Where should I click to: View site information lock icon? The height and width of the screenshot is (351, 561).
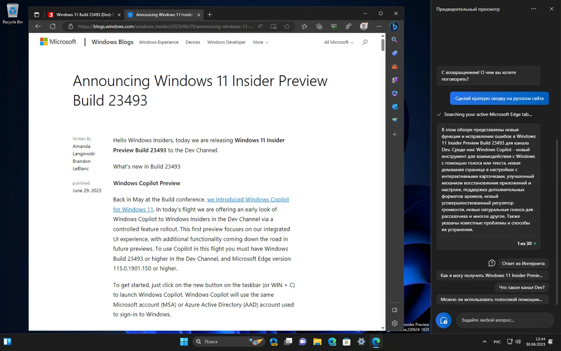pos(70,26)
